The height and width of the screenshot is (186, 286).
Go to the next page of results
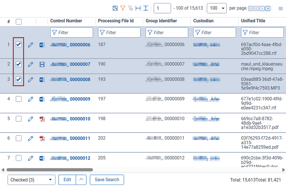(x=262, y=8)
